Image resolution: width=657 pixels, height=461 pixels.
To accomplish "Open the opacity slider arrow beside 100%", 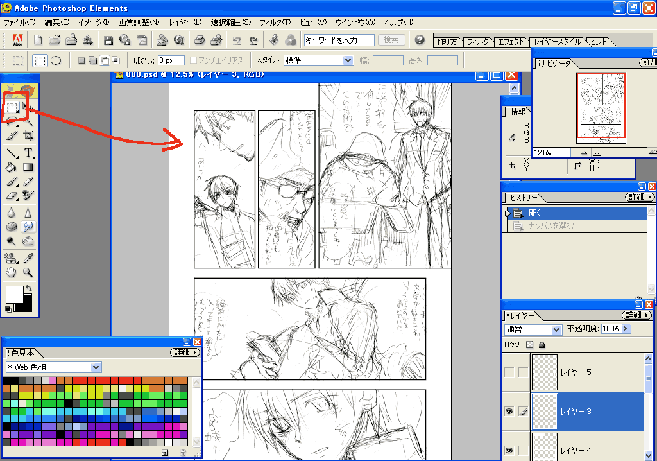I will [x=626, y=329].
